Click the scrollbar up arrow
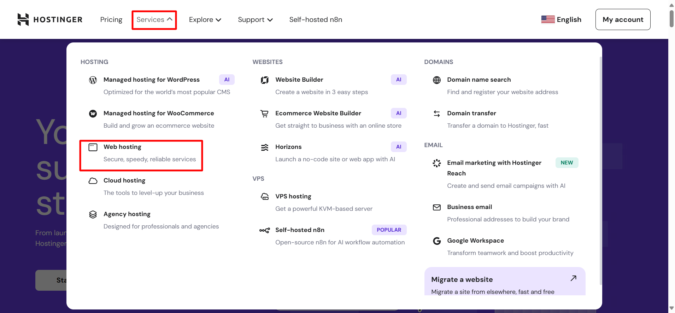The width and height of the screenshot is (675, 313). coord(671,5)
